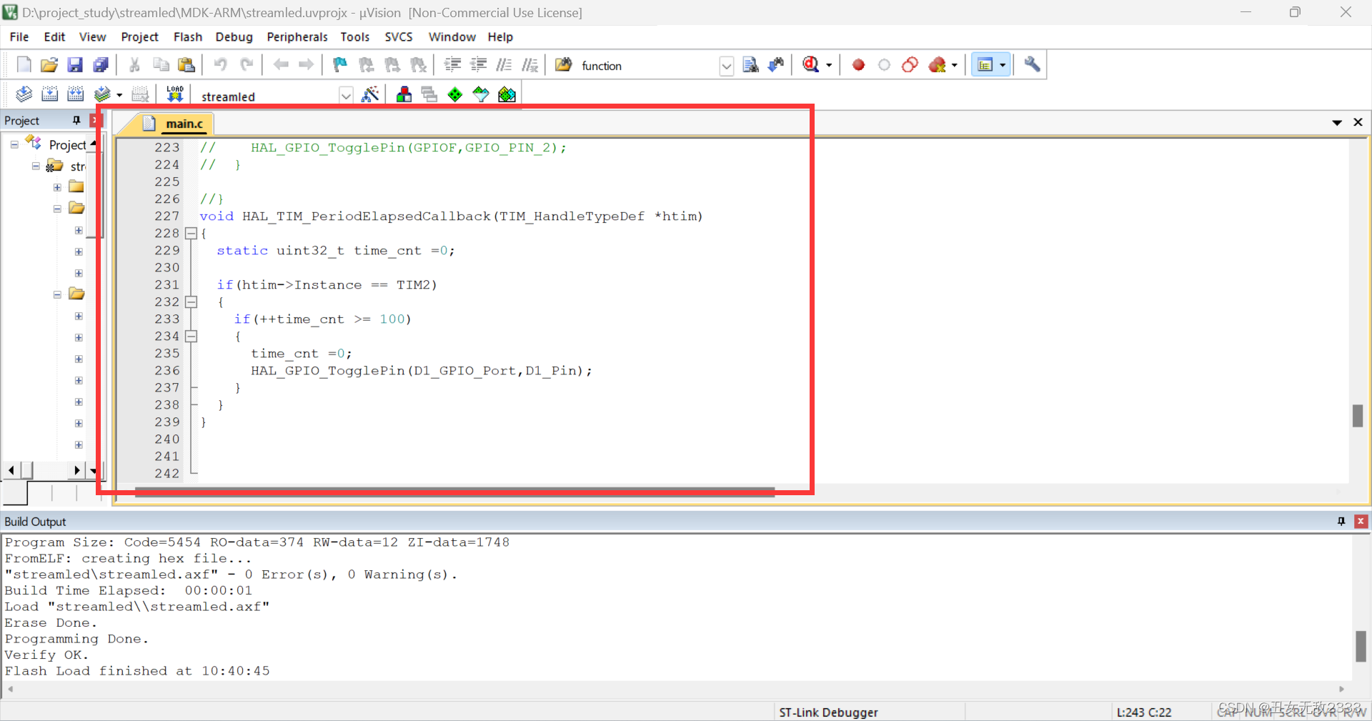Viewport: 1372px width, 721px height.
Task: Navigate backwards with the left arrow
Action: 281,65
